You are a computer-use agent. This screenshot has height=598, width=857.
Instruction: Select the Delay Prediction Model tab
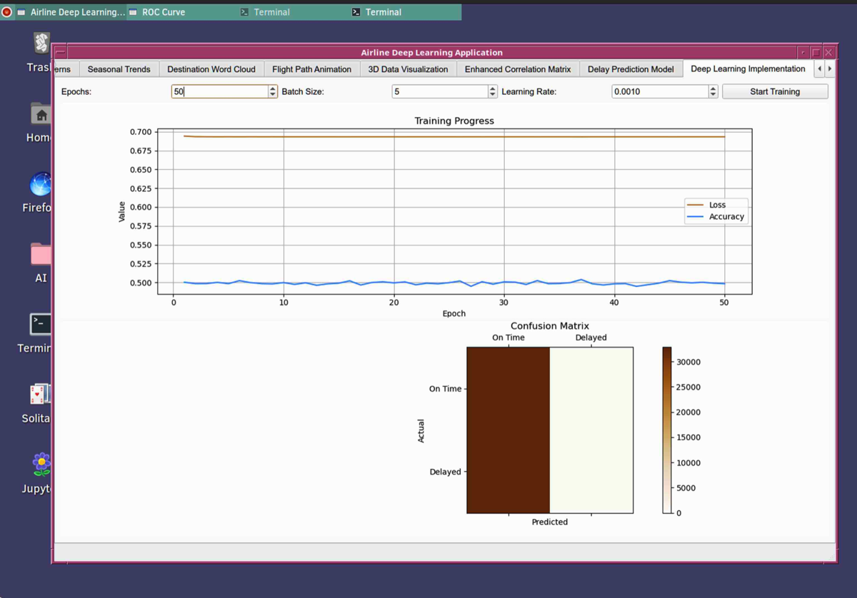tap(631, 69)
